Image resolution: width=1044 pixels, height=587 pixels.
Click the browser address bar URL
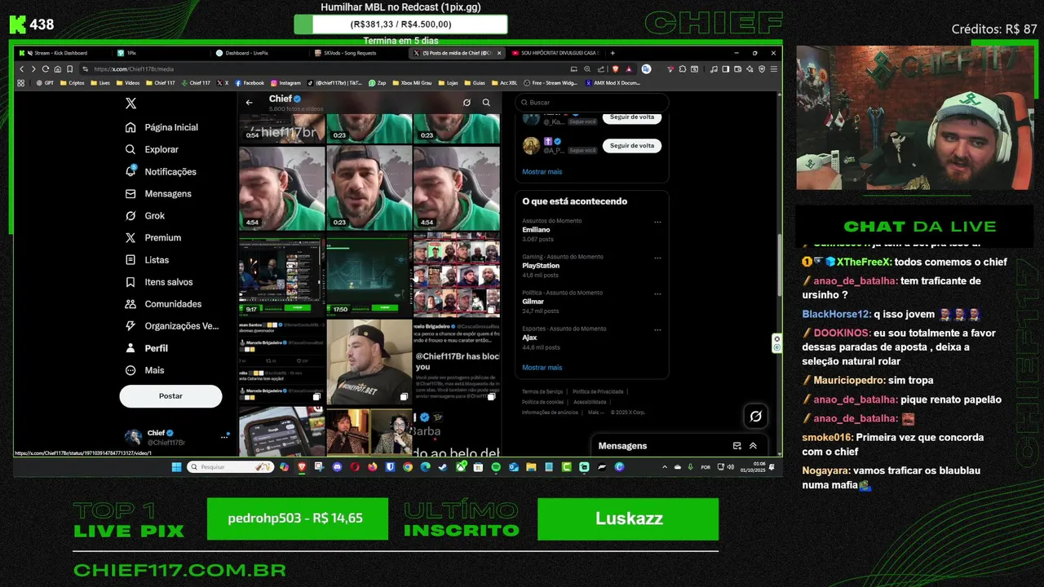(x=134, y=69)
